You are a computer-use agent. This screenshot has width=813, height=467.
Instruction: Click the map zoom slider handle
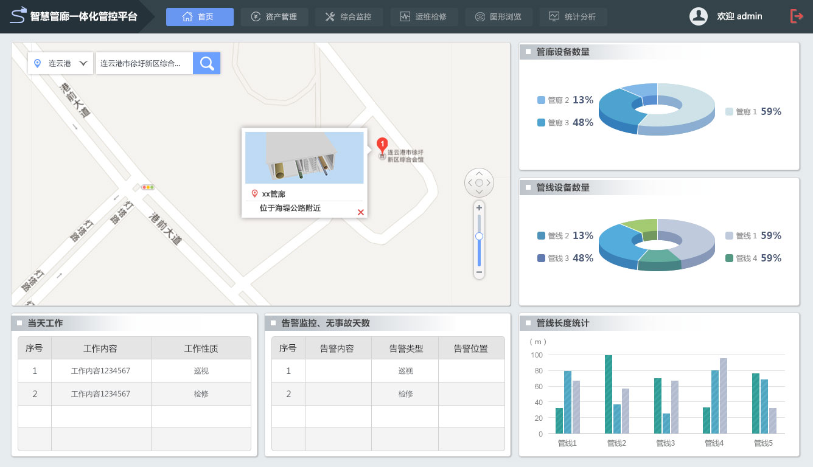pyautogui.click(x=479, y=236)
